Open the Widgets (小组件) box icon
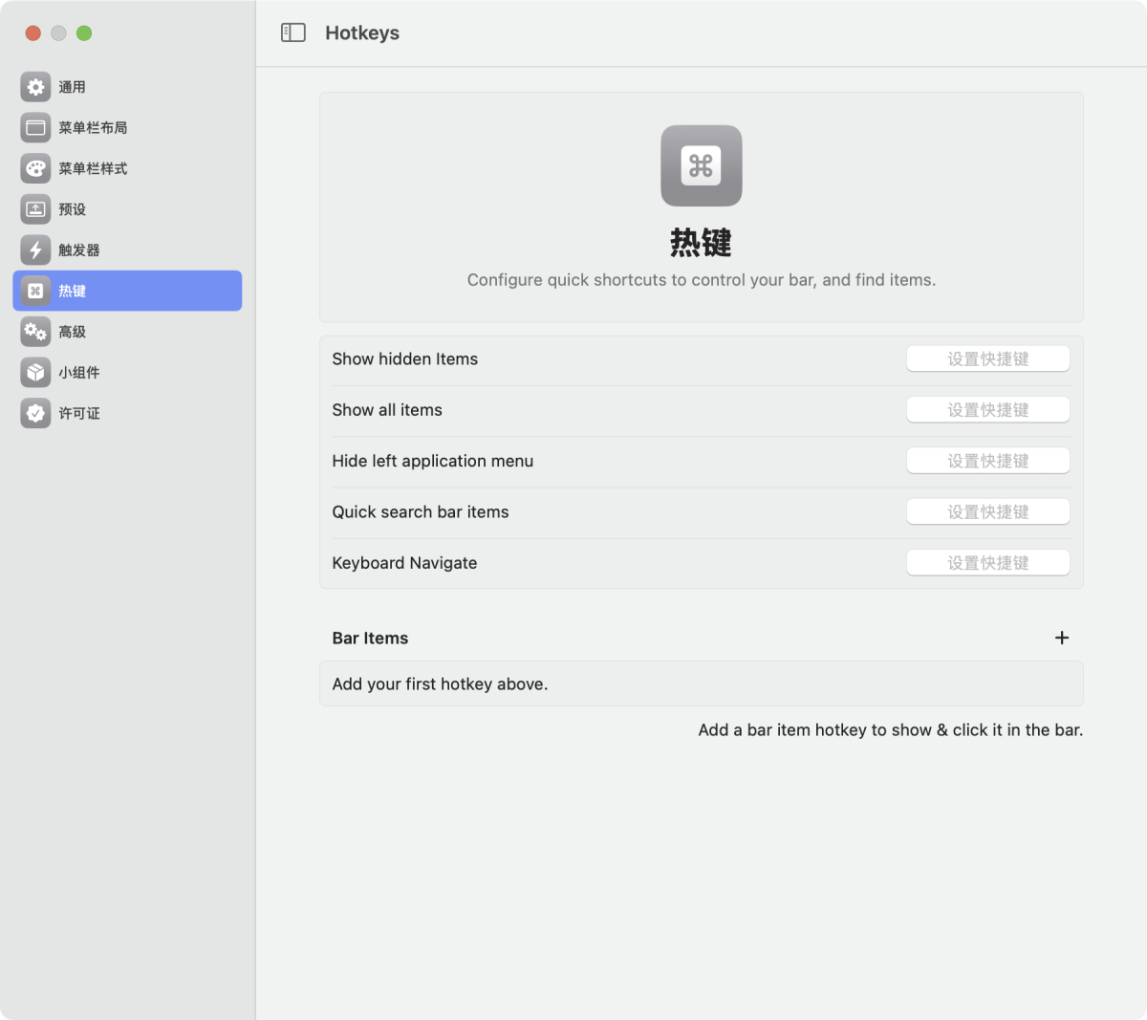 pyautogui.click(x=35, y=373)
